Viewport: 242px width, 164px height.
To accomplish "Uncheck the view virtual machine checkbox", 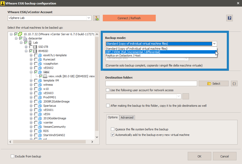I will click(x=36, y=72).
